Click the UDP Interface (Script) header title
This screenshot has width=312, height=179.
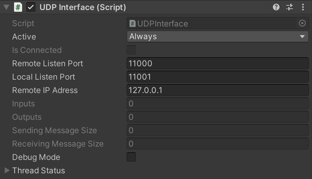83,7
